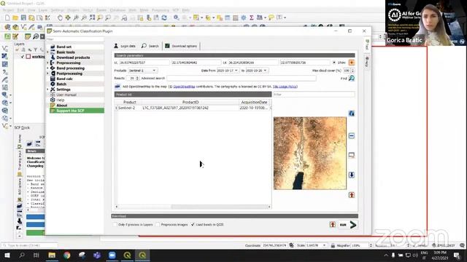Image resolution: width=467 pixels, height=262 pixels.
Task: Open the Date from date picker
Action: click(x=228, y=71)
